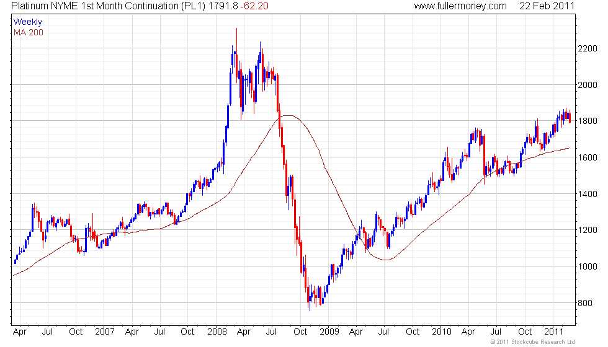608x347 pixels.
Task: Click the last price value 1791.8
Action: click(x=222, y=6)
